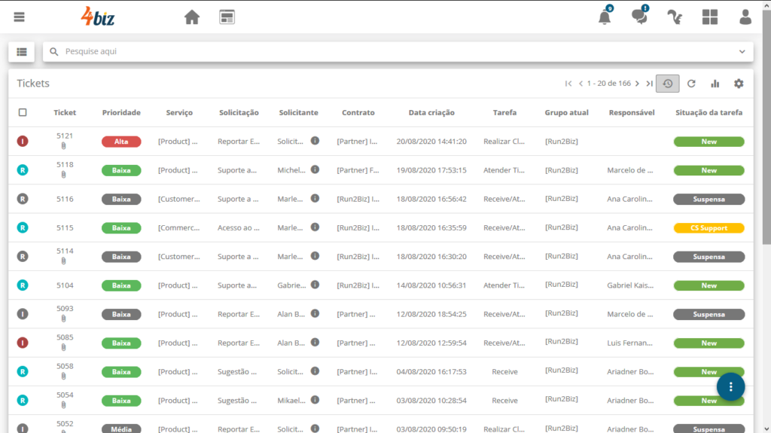This screenshot has height=433, width=771.
Task: Click the date 04/08/2020 16:17:53
Action: [431, 372]
